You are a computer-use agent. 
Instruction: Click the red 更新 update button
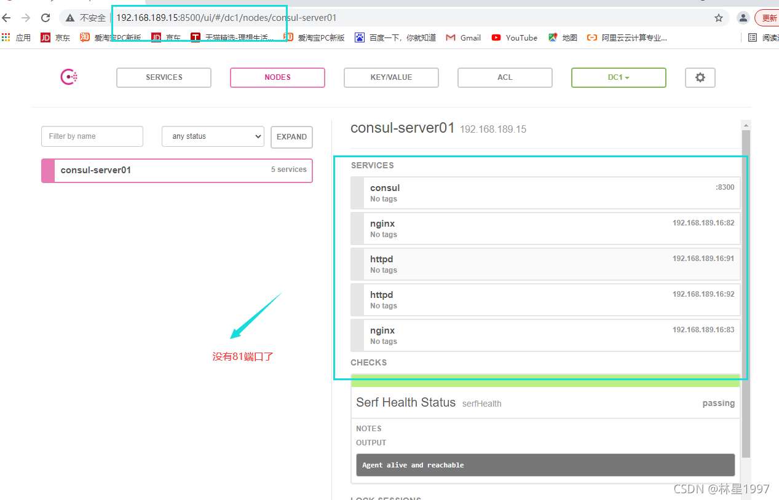767,18
